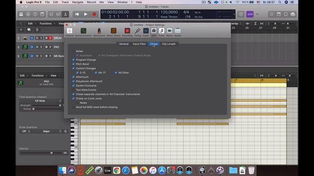This screenshot has width=314, height=176.
Task: Open the Mix menu
Action: [102, 2]
